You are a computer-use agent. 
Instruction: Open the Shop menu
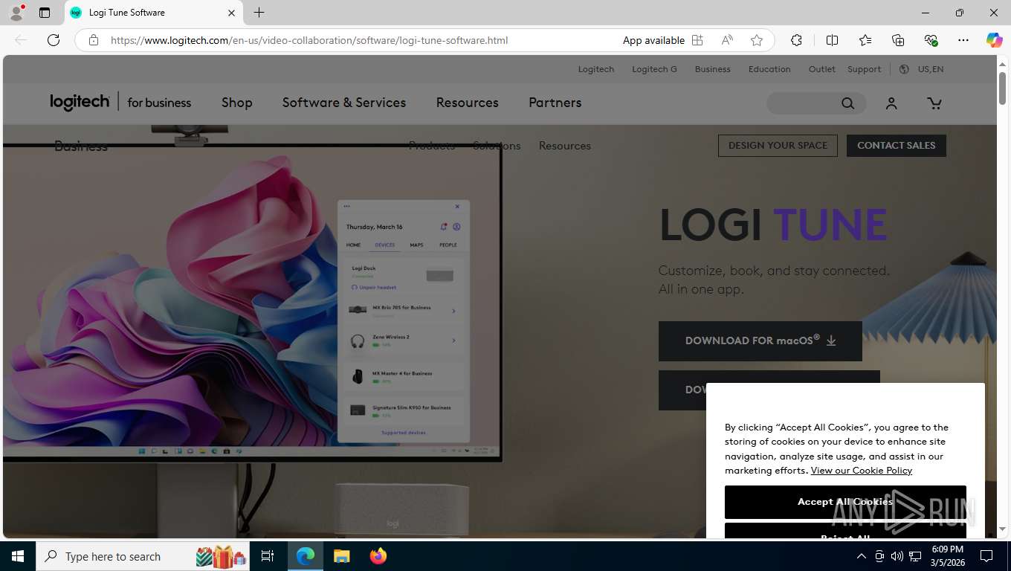[x=236, y=103]
